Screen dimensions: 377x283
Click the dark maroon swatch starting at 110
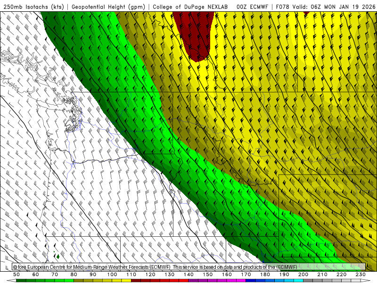tap(136, 281)
